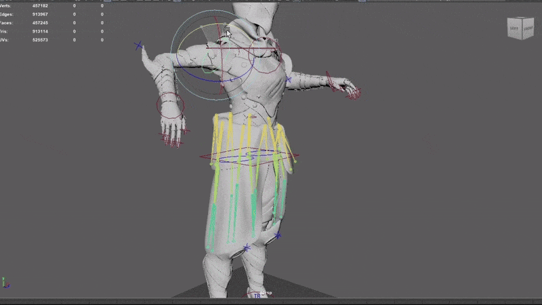This screenshot has width=542, height=305.
Task: Click the front face of the view cube
Action: click(x=528, y=30)
